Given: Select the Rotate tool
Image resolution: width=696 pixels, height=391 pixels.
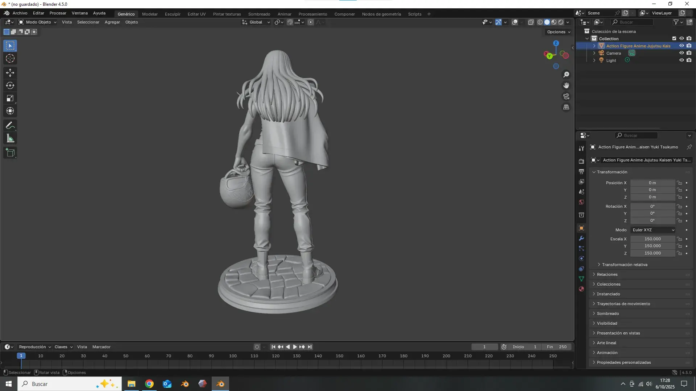Looking at the screenshot, I should pos(10,85).
